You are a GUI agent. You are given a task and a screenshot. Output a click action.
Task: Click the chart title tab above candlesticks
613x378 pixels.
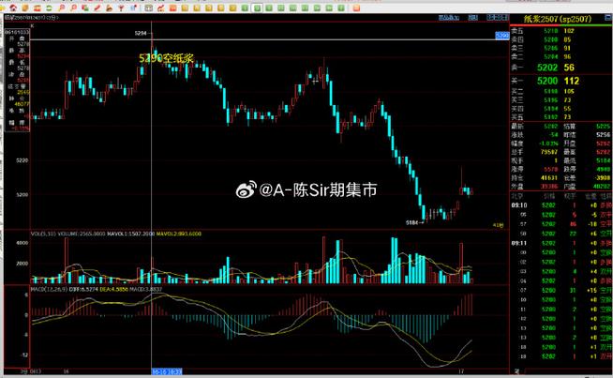click(x=31, y=18)
